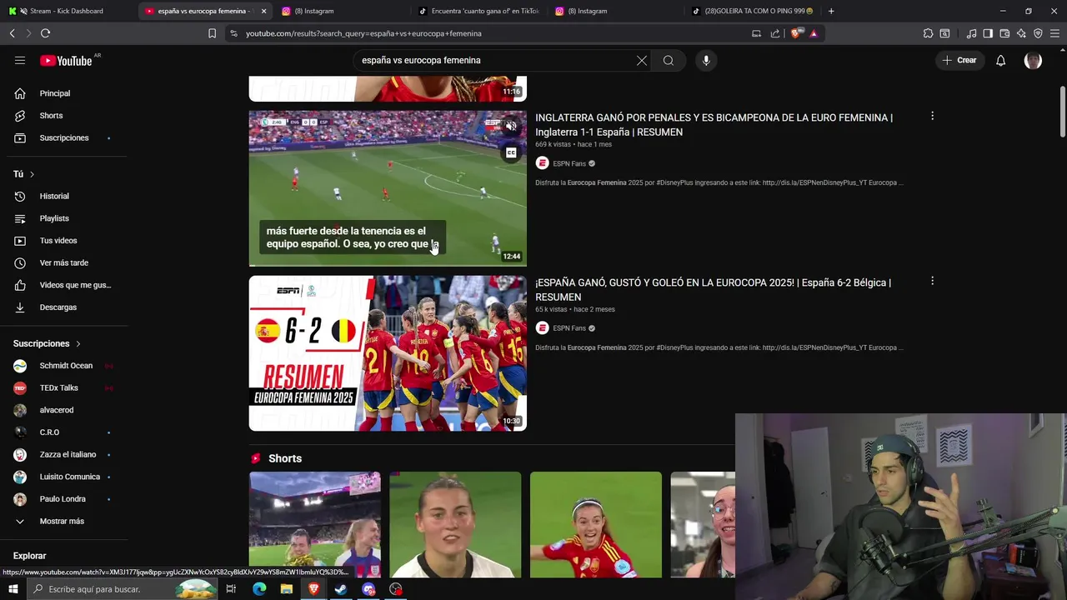The height and width of the screenshot is (600, 1067).
Task: Open Schmidt Ocean subscription channel
Action: [66, 366]
